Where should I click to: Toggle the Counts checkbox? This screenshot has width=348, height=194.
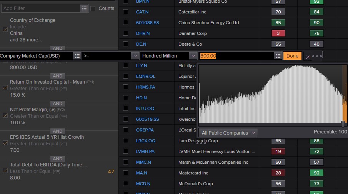coord(93,8)
